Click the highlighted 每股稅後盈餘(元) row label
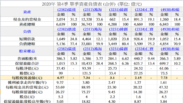Image resolution: width=183 pixels, height=103 pixels. click(x=27, y=78)
